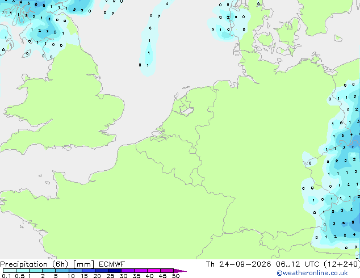The image size is (360, 278).
Task: Click the weatheronline.co.uk copyright link
Action: pyautogui.click(x=312, y=273)
